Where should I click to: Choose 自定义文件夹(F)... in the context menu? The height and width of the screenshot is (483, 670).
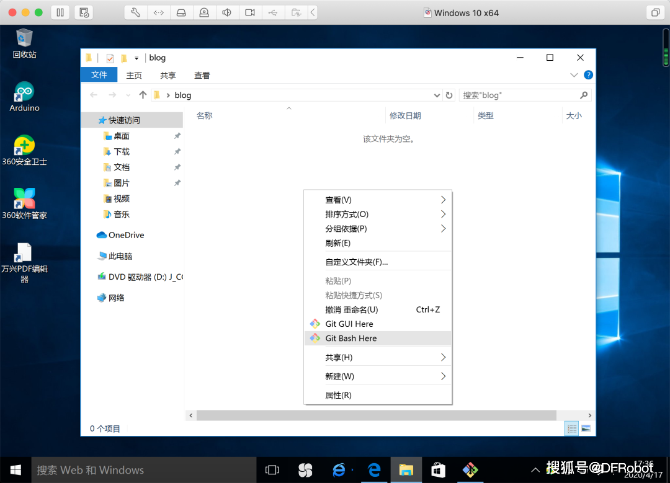click(x=378, y=262)
